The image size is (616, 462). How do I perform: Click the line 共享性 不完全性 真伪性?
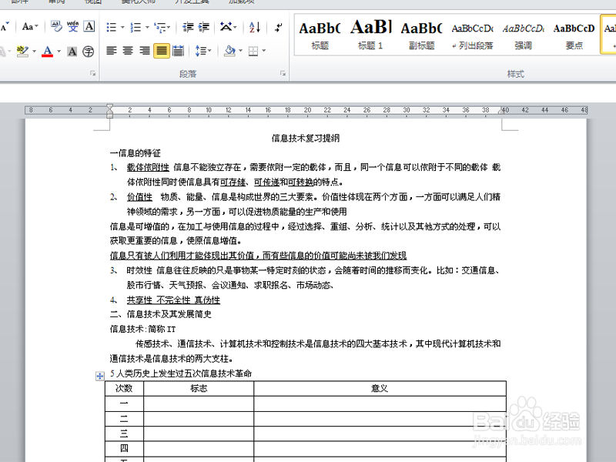[x=173, y=300]
